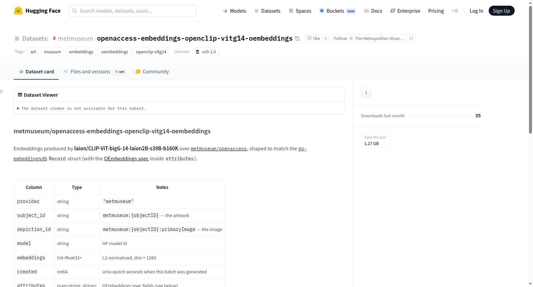Screen dimensions: 533x287
Task: Open the extra navigation menu icon
Action: coord(455,11)
